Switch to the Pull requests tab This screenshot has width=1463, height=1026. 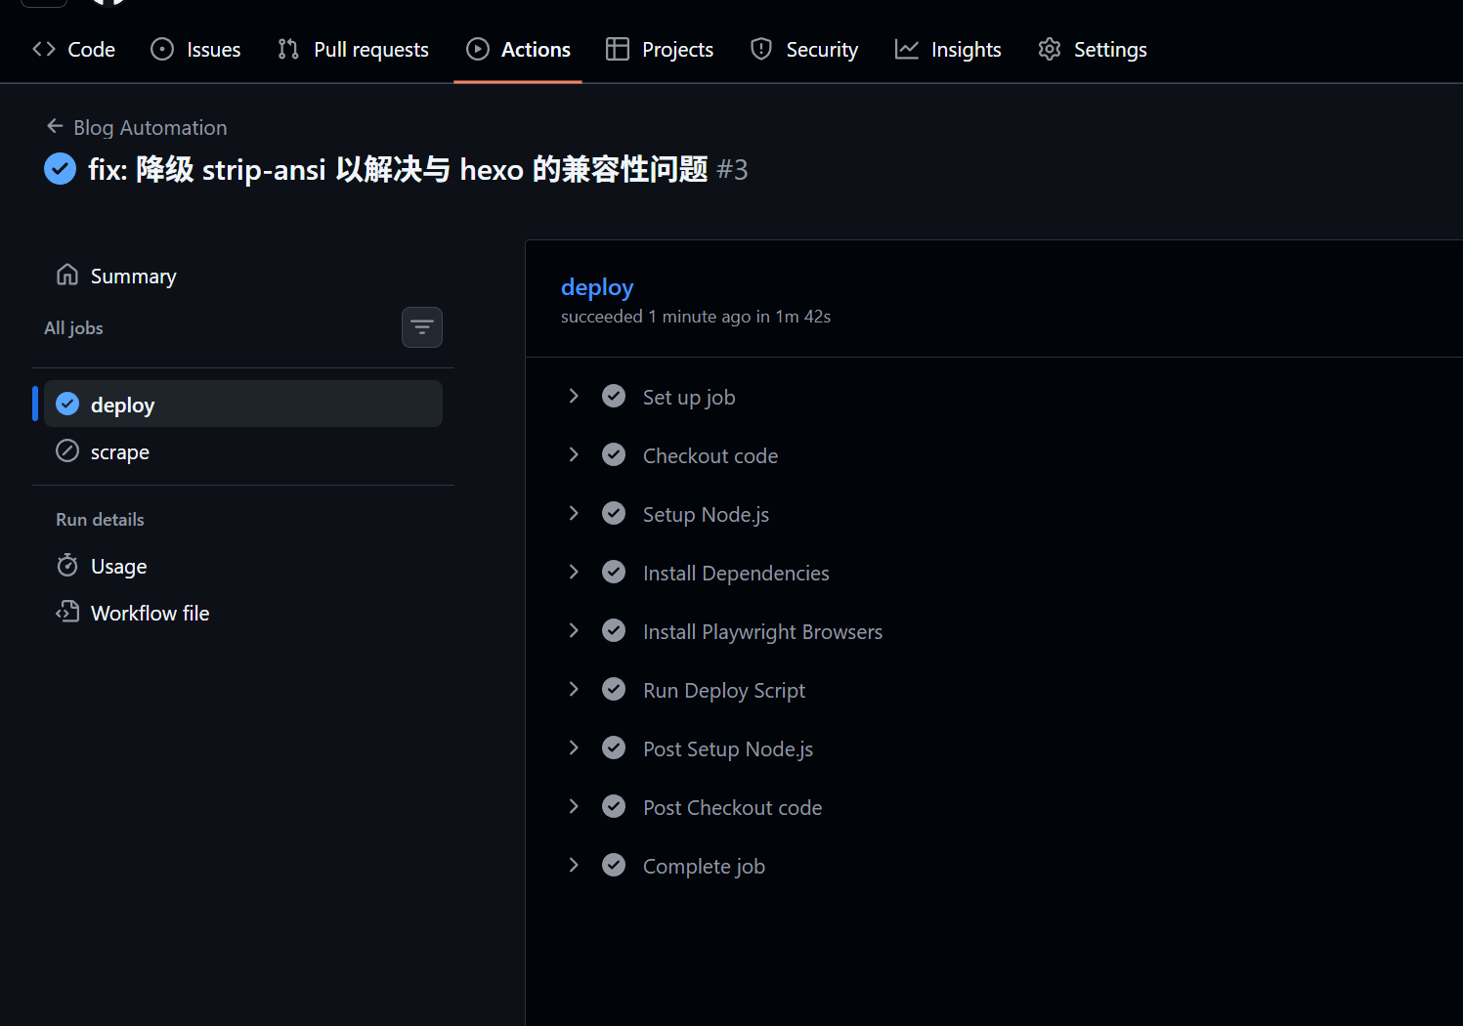tap(353, 50)
